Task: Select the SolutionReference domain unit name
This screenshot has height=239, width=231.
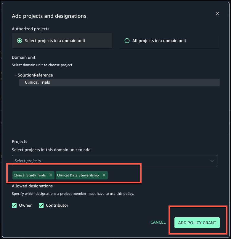Action: click(x=35, y=75)
